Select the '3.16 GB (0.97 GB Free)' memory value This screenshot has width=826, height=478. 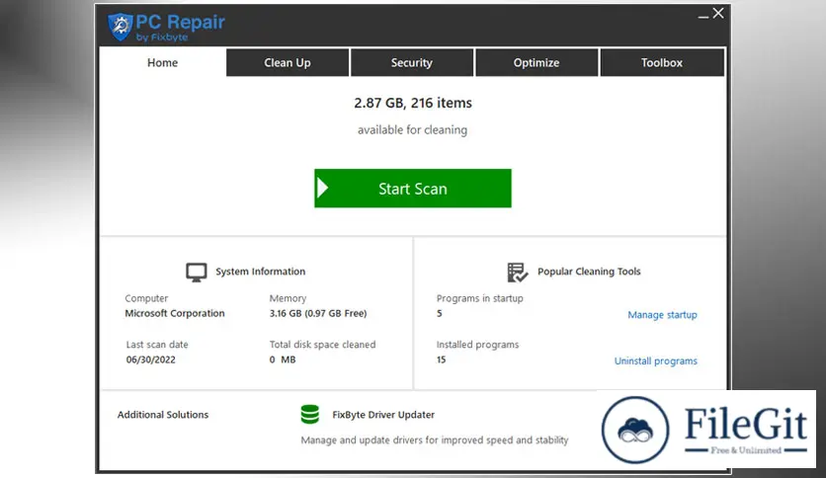(x=317, y=313)
